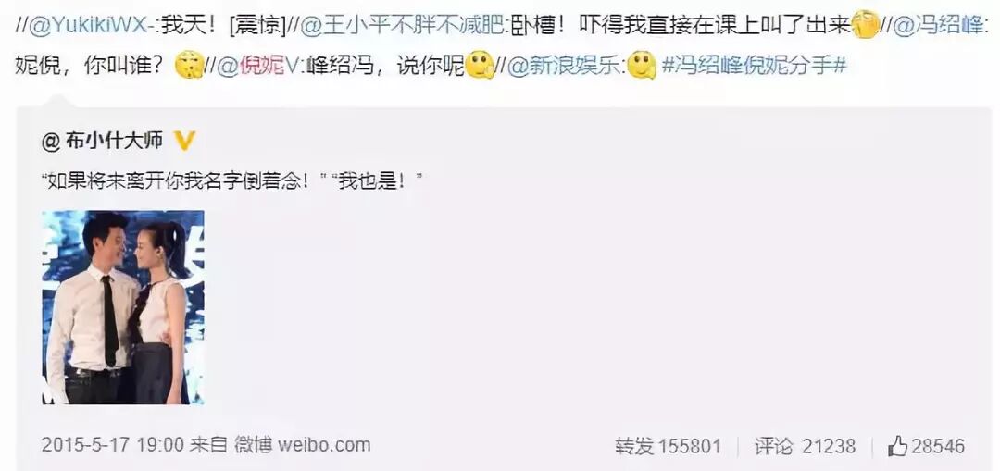Open the 2015-5-17 19:00 timestamp

(x=113, y=444)
